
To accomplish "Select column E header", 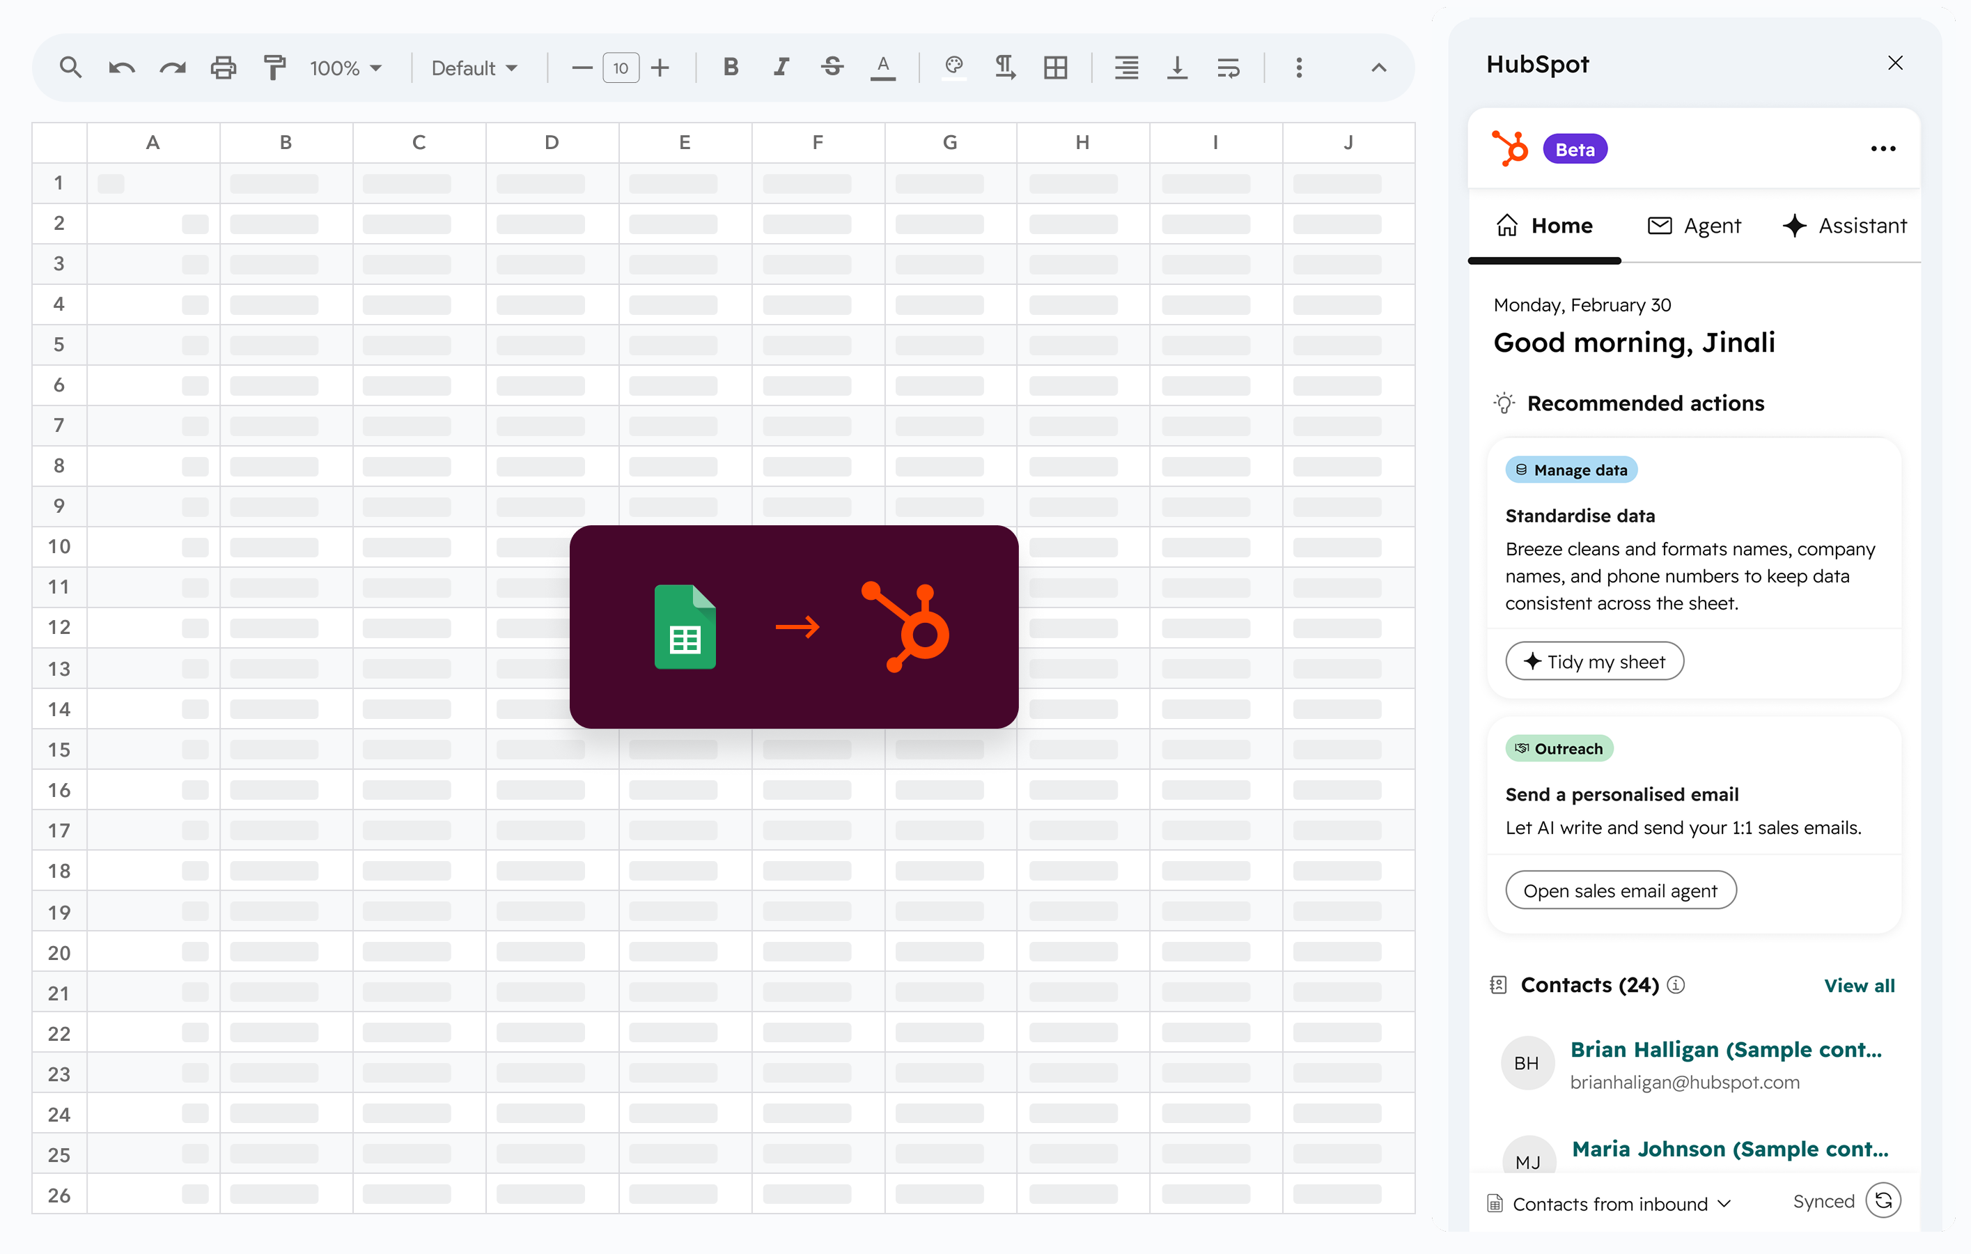I will pos(685,142).
